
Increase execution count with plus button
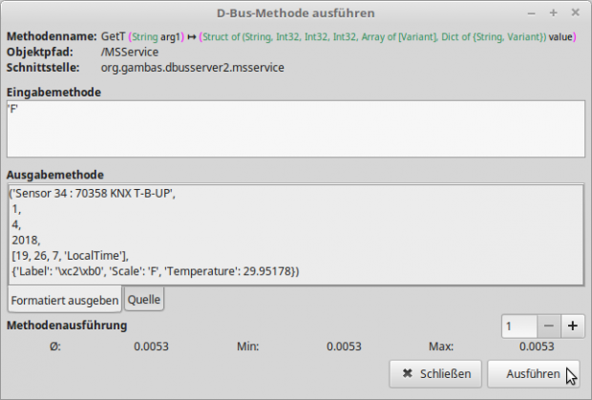click(x=573, y=326)
